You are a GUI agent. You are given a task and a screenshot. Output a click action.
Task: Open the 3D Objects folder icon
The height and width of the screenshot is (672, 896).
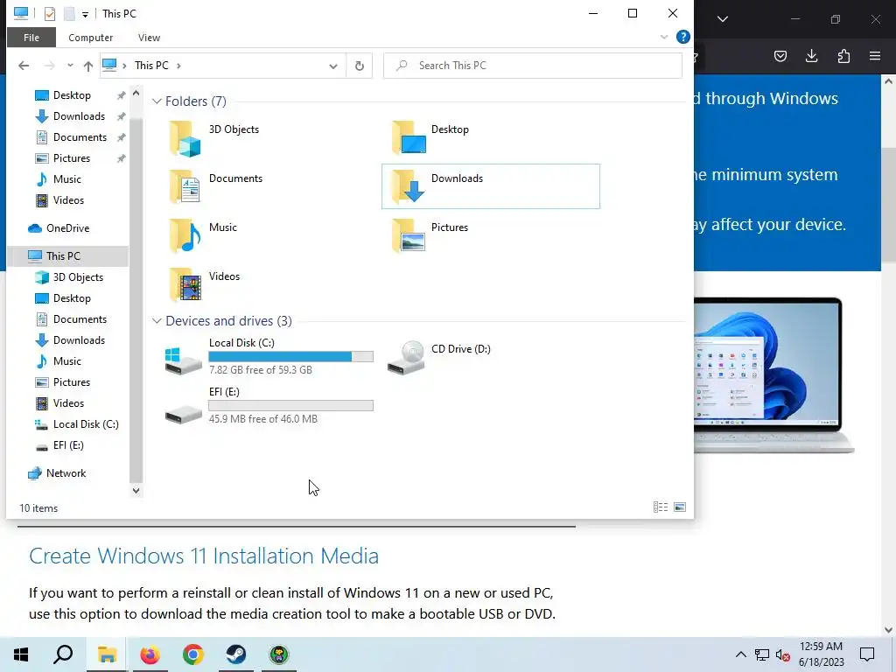185,137
